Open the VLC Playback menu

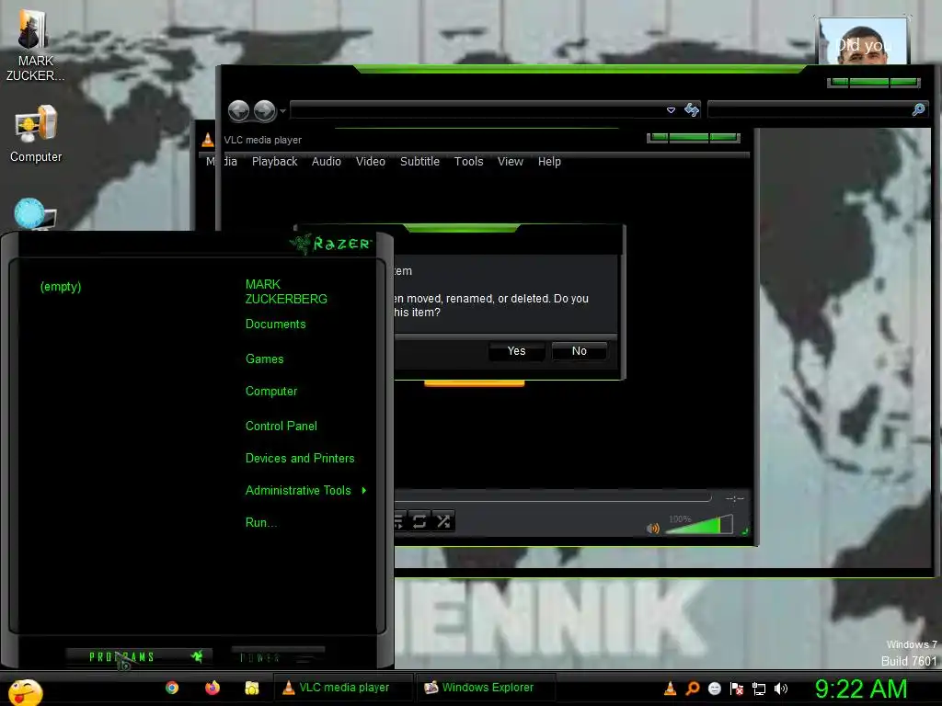pyautogui.click(x=274, y=162)
